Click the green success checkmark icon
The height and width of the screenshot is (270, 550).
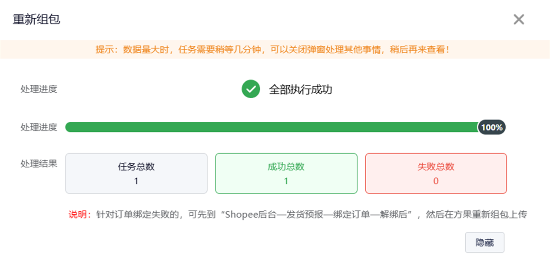[251, 89]
